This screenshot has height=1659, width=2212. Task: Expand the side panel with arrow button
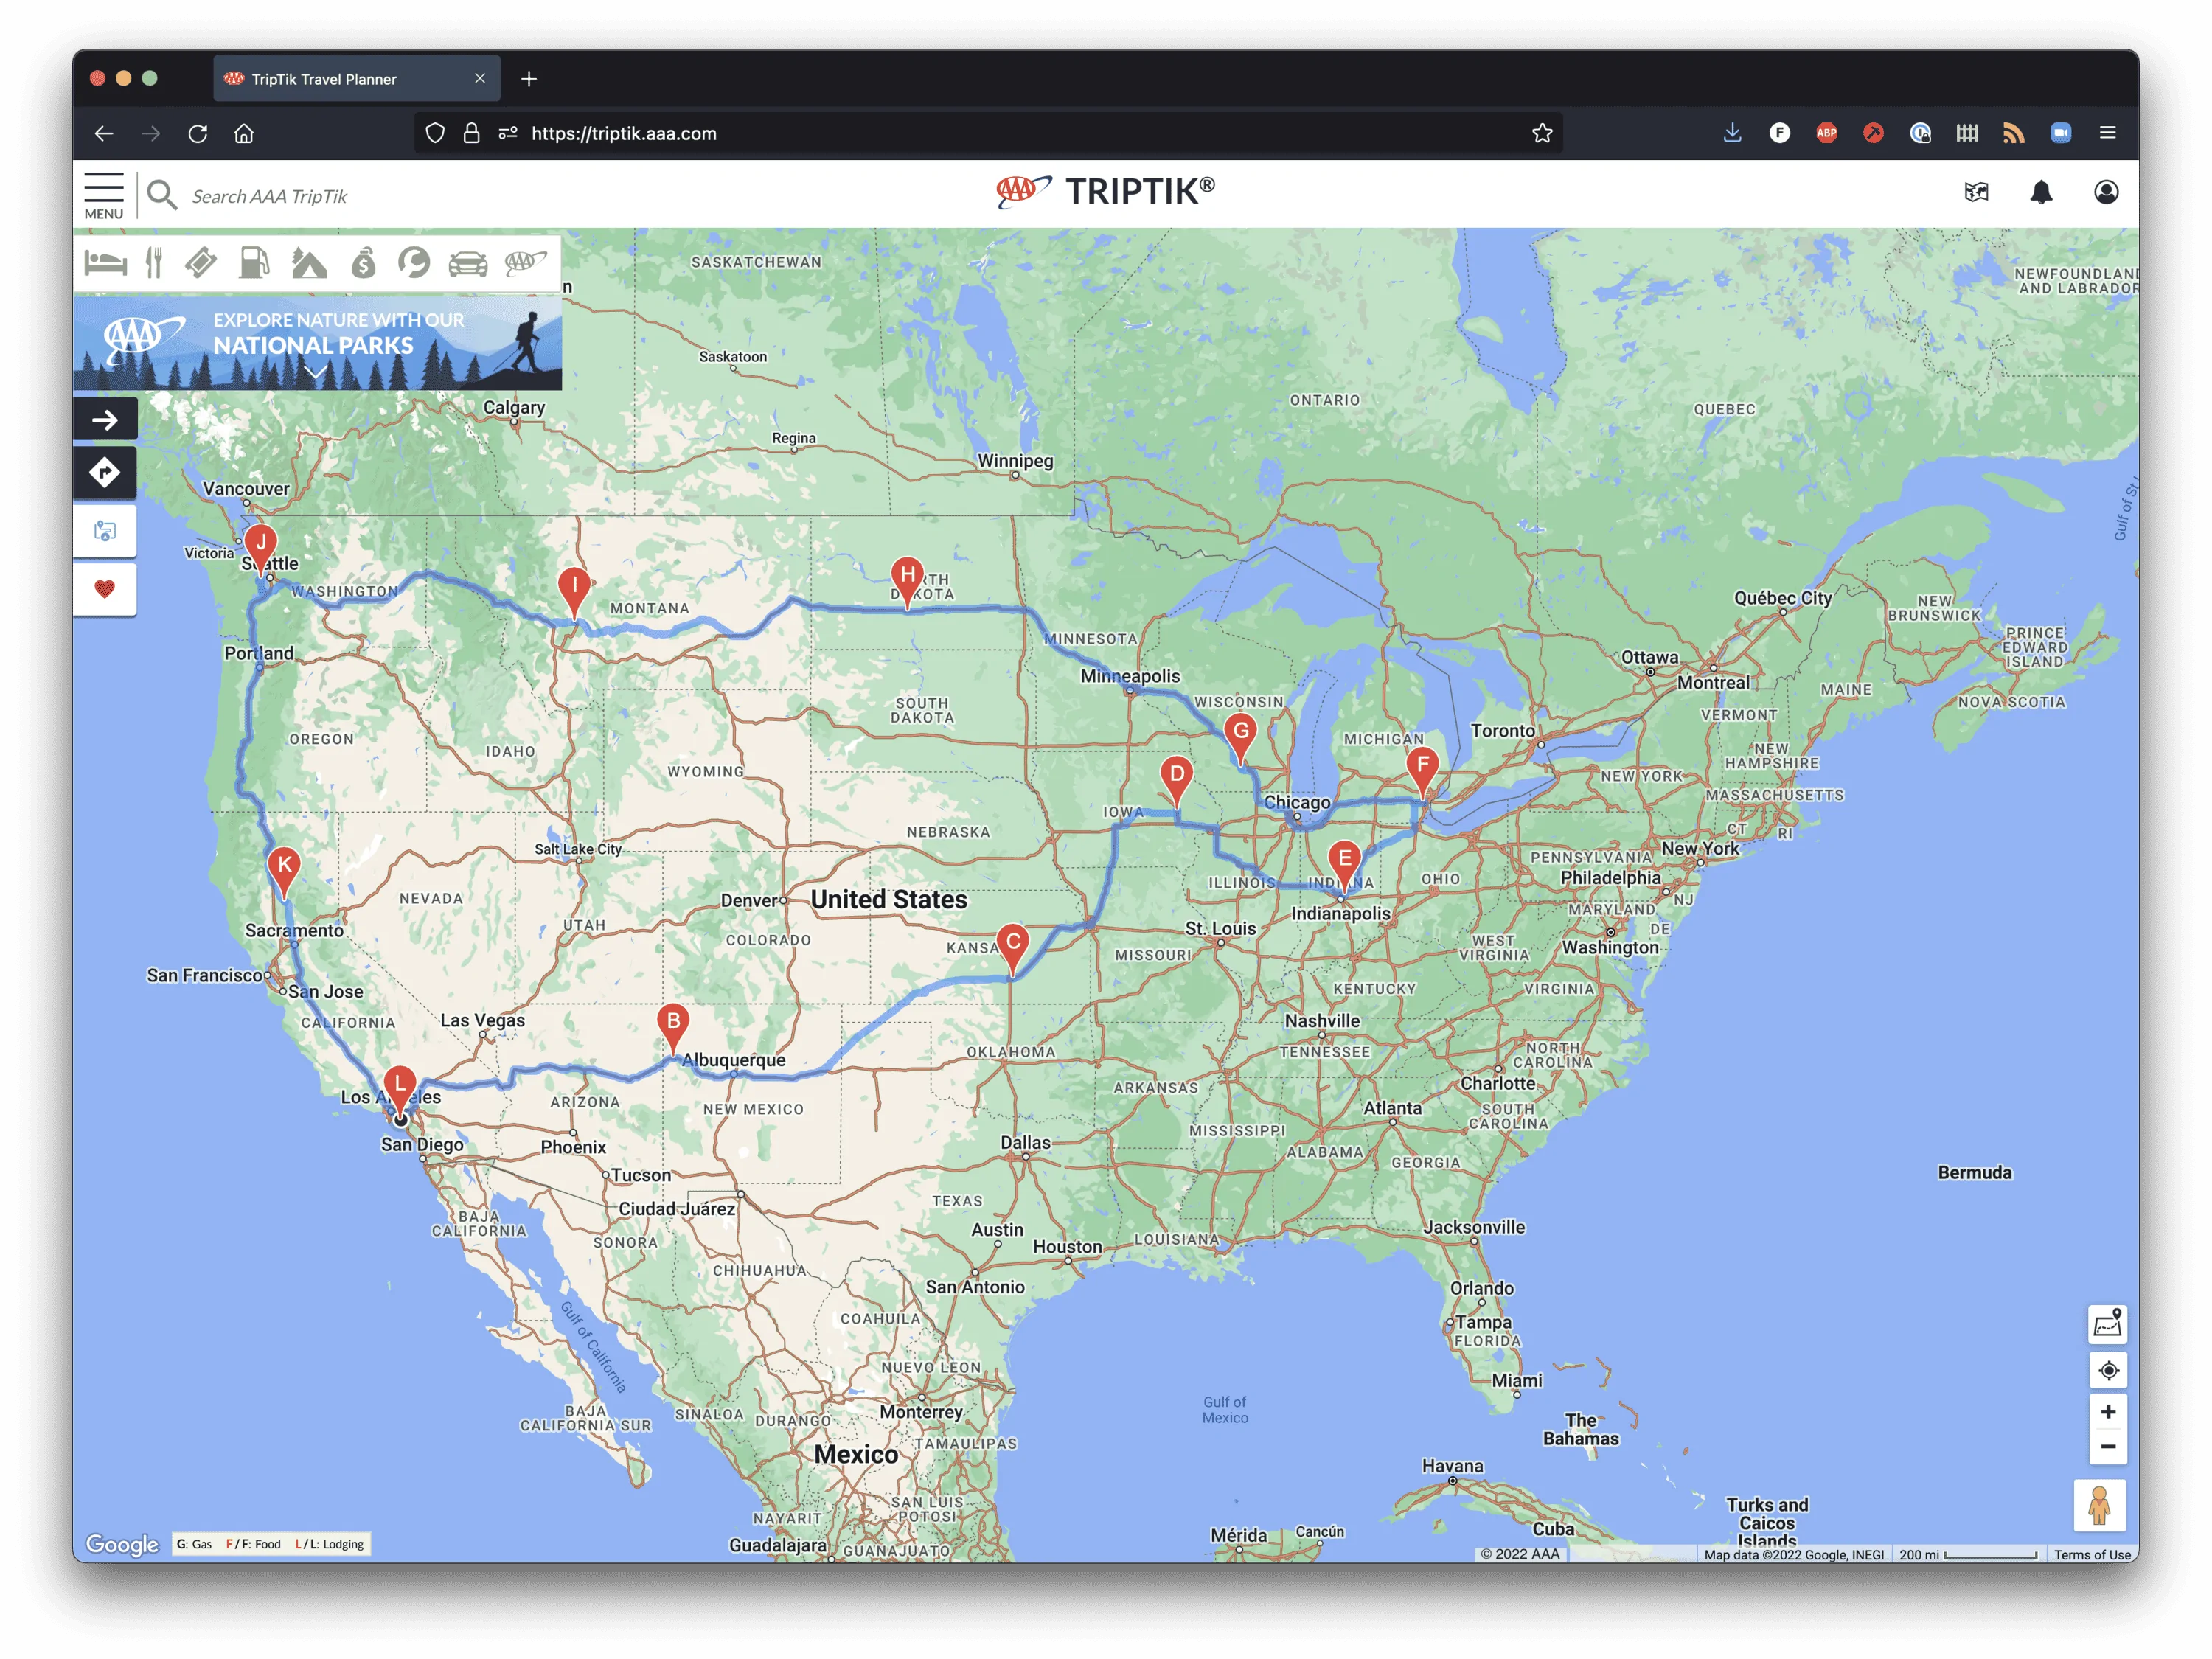point(105,420)
